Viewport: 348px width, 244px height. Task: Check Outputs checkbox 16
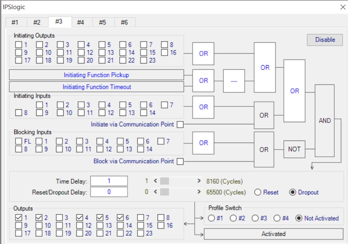pyautogui.click(x=161, y=225)
